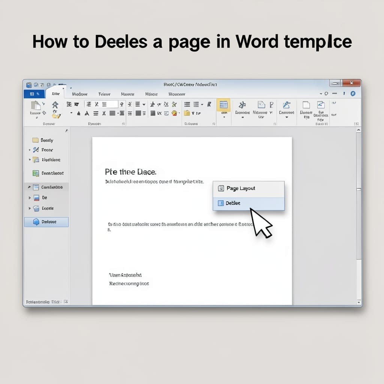Image resolution: width=384 pixels, height=384 pixels.
Task: Click 'Retinectoring tiros' line in the document
Action: click(x=129, y=283)
